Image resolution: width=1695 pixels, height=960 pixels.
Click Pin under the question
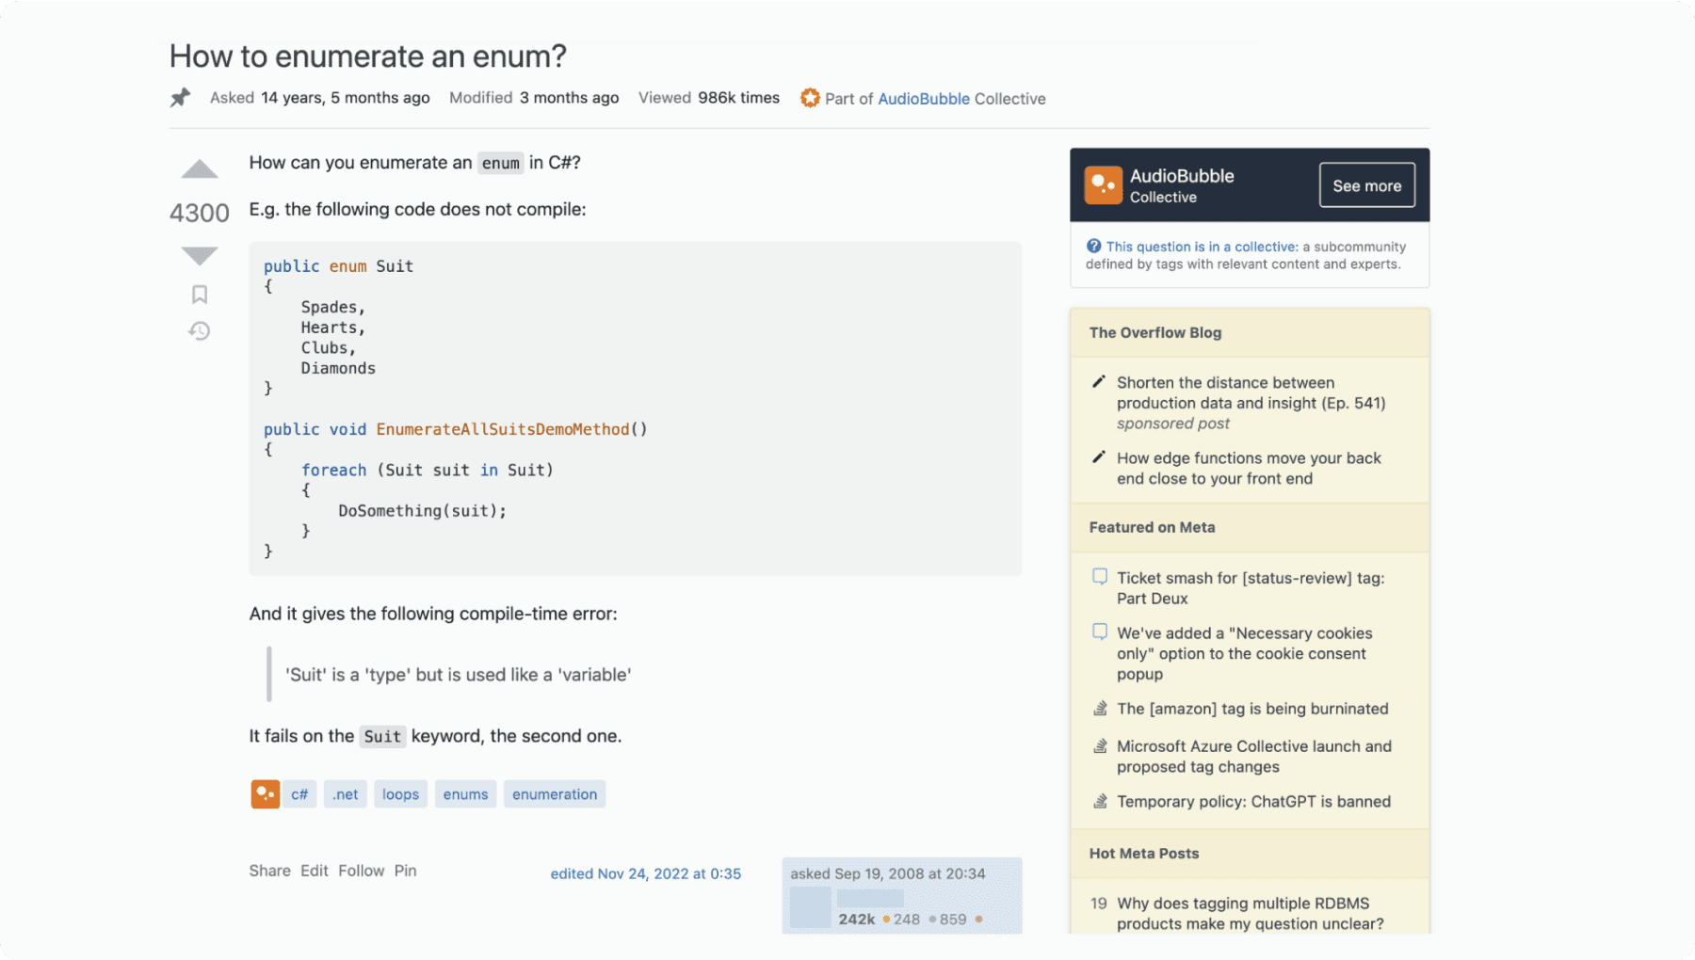(x=405, y=871)
